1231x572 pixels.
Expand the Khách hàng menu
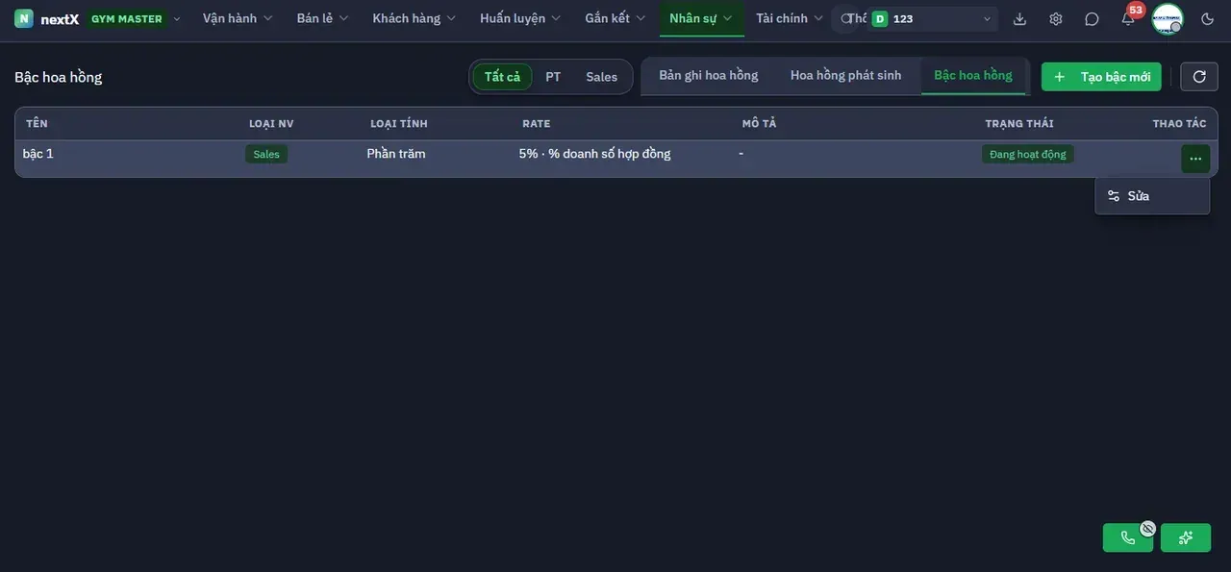tap(415, 18)
